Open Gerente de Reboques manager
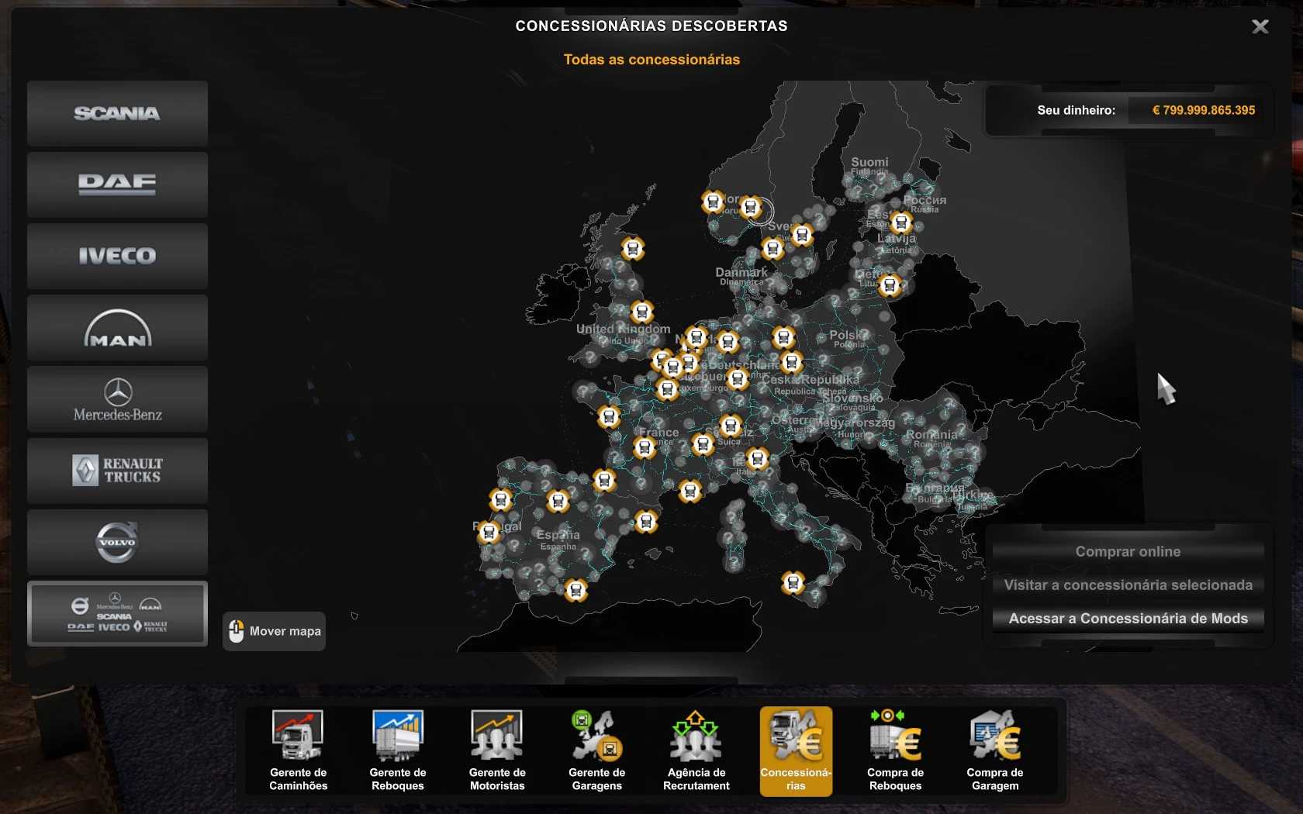This screenshot has height=814, width=1303. pyautogui.click(x=398, y=750)
